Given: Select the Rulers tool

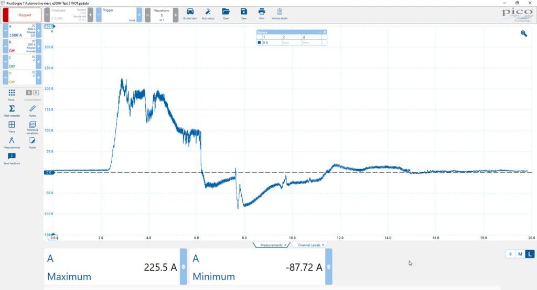Looking at the screenshot, I should pyautogui.click(x=32, y=109).
